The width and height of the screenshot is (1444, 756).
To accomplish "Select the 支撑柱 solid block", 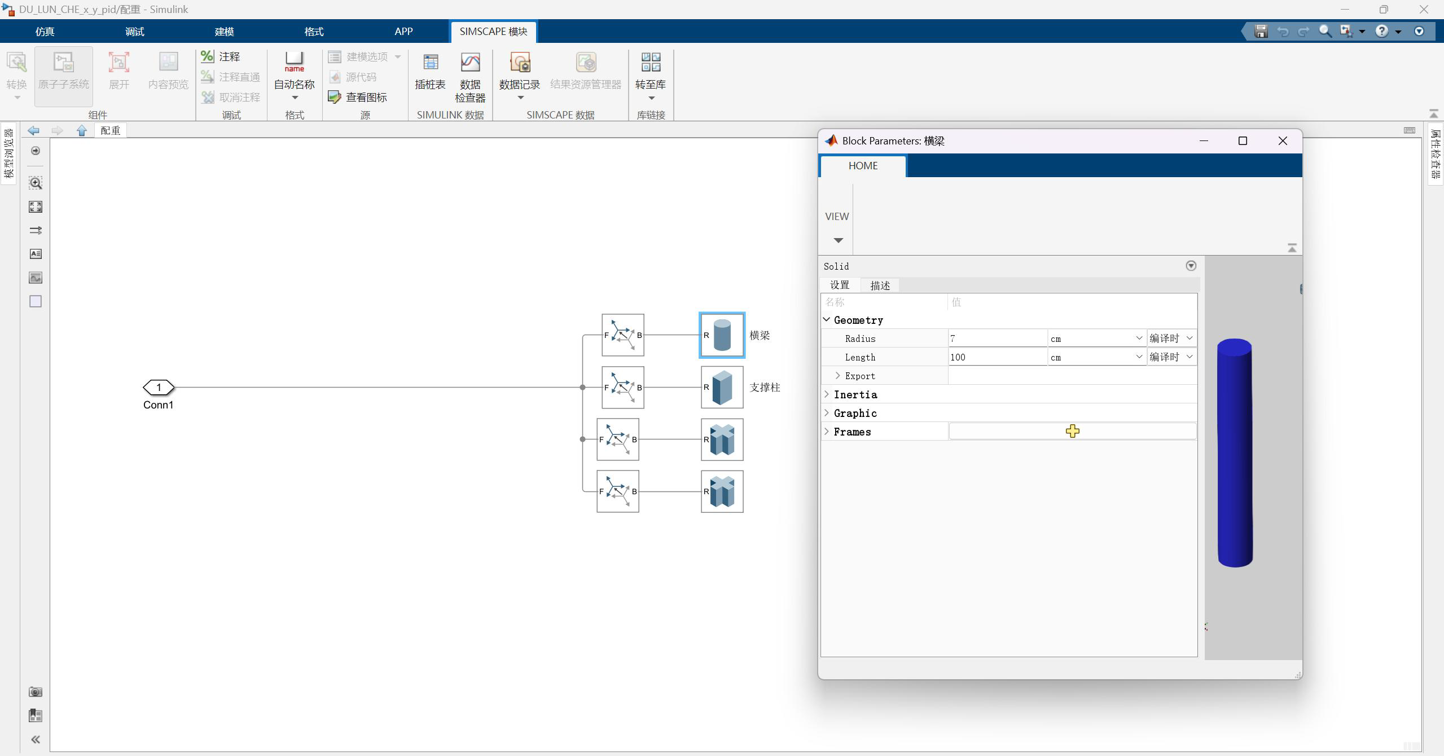I will 722,387.
